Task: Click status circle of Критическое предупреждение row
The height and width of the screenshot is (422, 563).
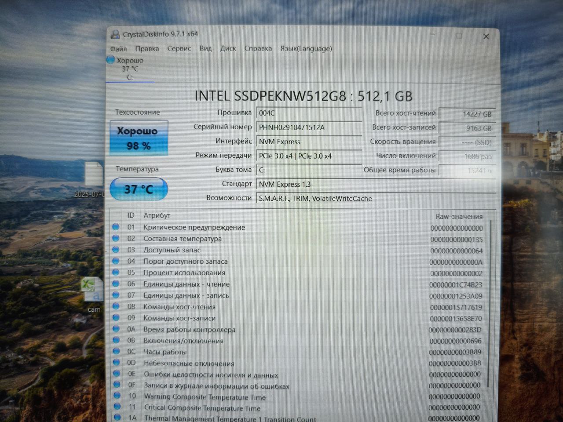Action: pyautogui.click(x=116, y=227)
